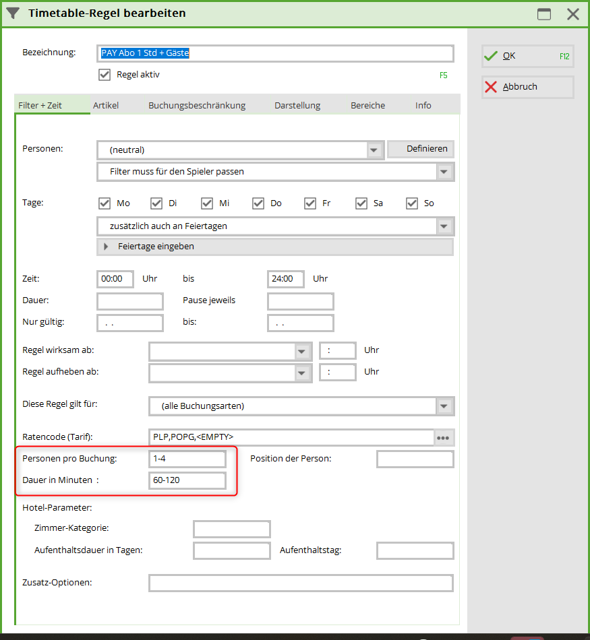The height and width of the screenshot is (640, 590).
Task: Uncheck the So weekday checkbox
Action: (412, 203)
